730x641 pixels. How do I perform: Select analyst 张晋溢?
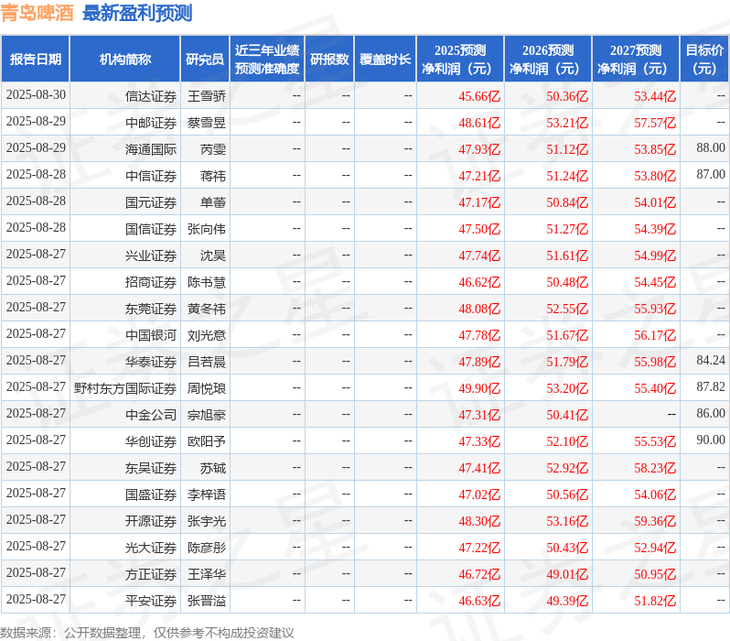(207, 602)
